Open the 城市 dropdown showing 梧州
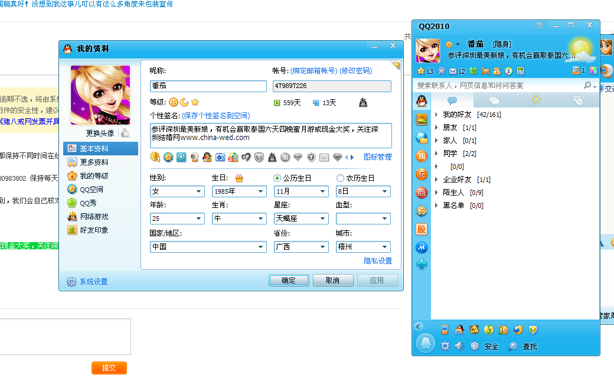Image resolution: width=614 pixels, height=381 pixels. click(362, 246)
